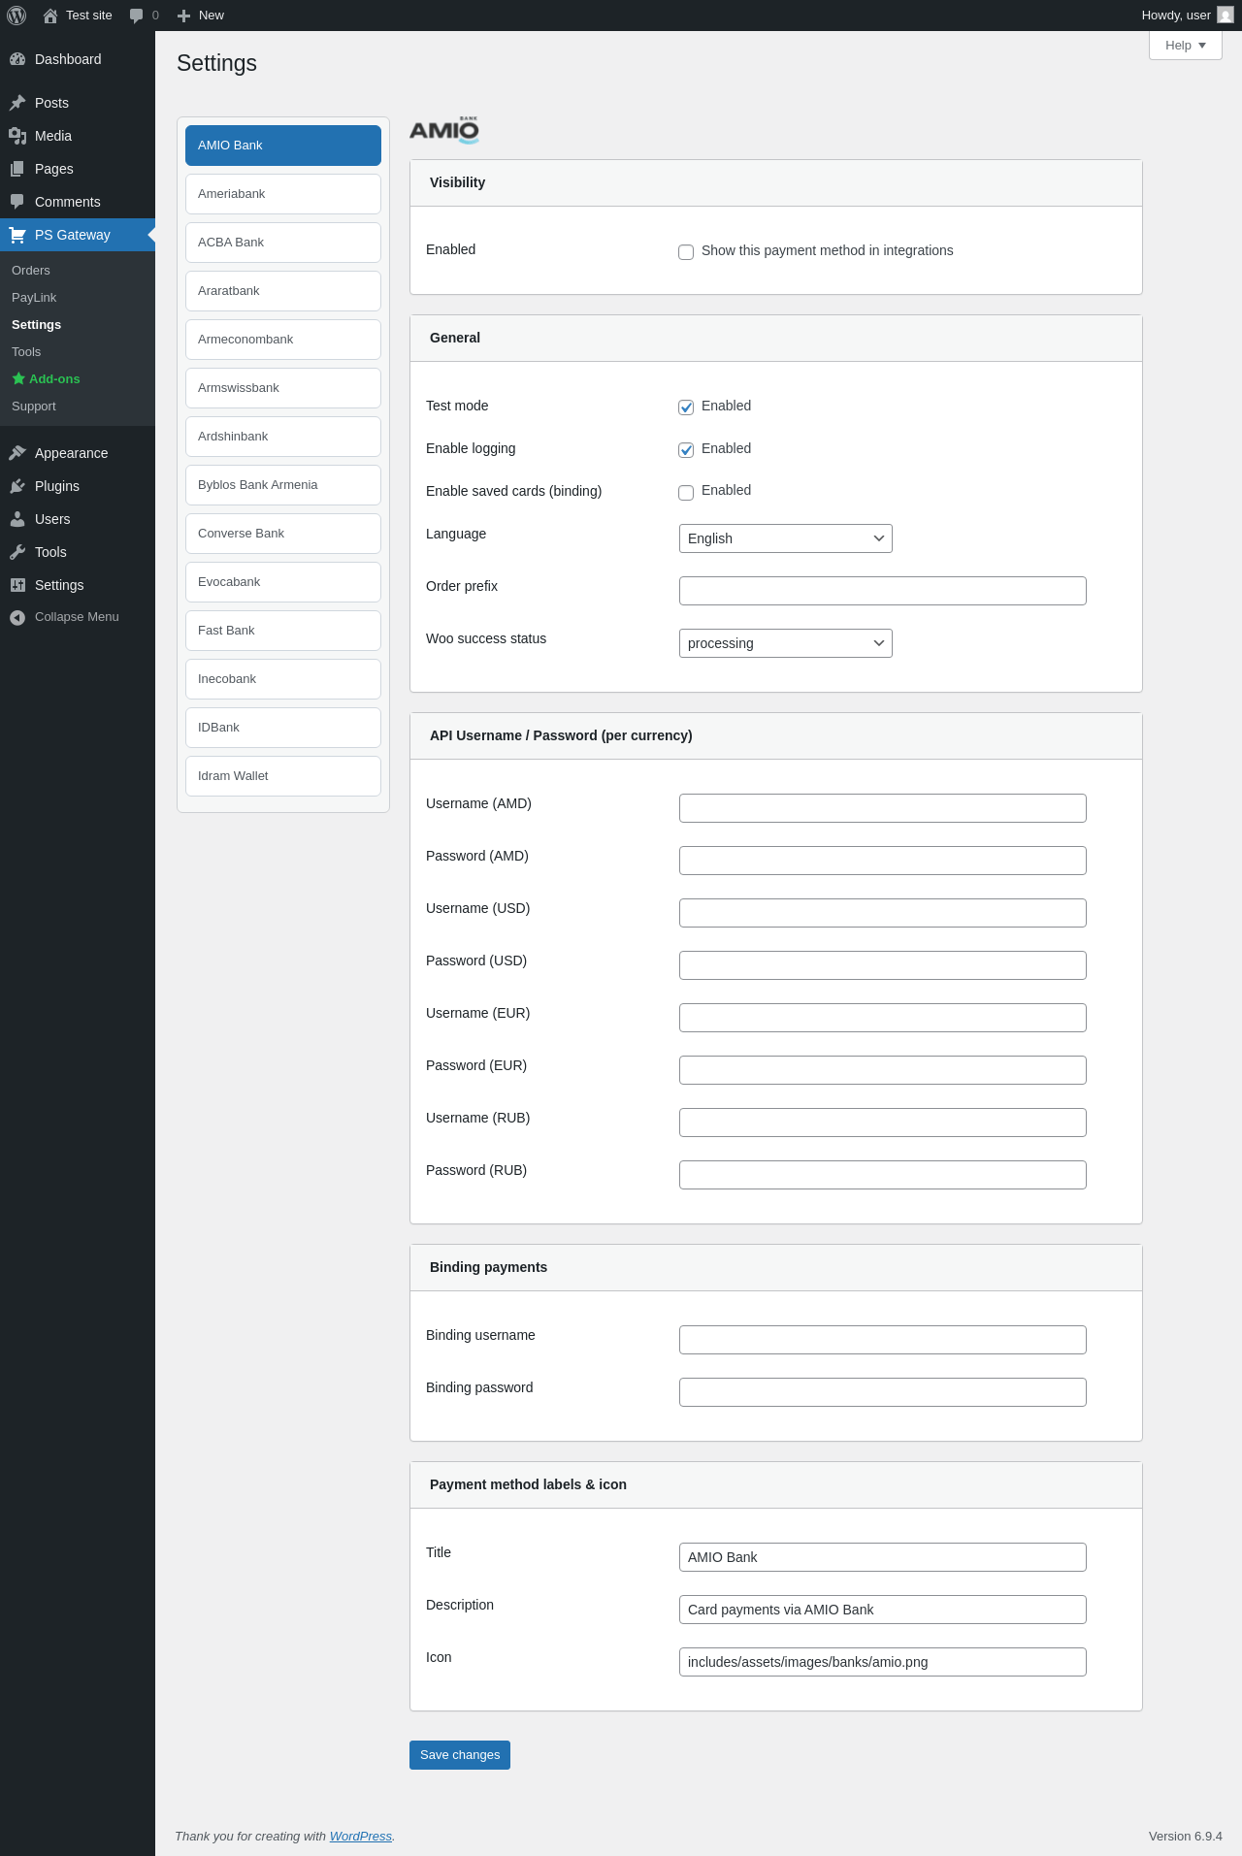1242x1856 pixels.
Task: Open the Add-ons submenu item
Action: (54, 379)
